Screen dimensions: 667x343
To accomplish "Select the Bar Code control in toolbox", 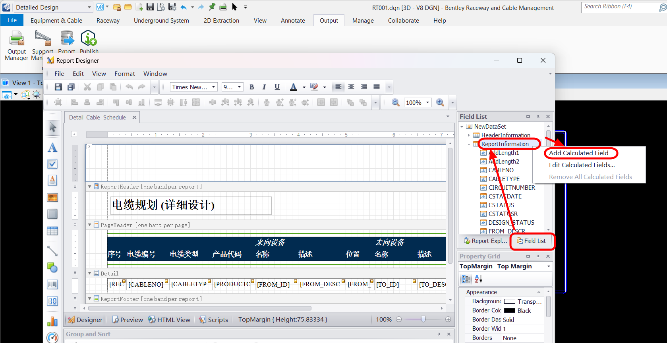I will pos(52,284).
